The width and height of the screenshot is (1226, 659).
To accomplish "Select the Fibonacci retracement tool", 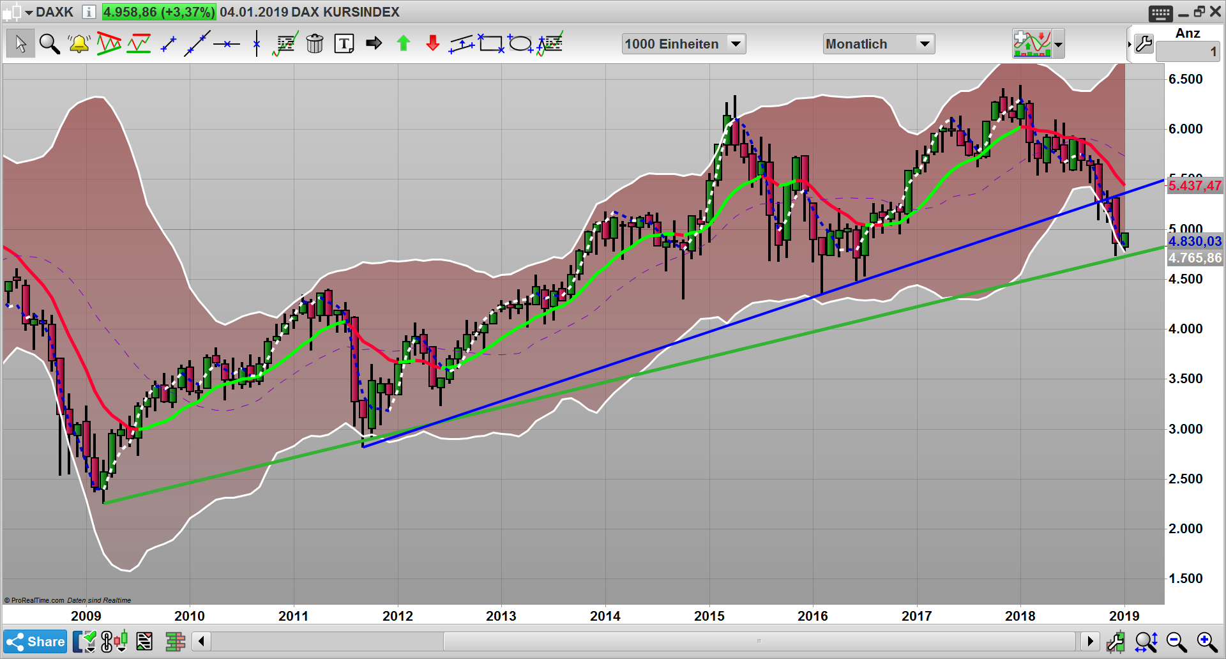I will tap(285, 43).
